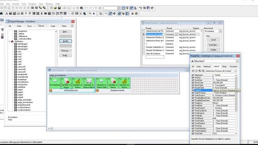
Task: Save with the floppy disk toolbar icon
Action: pyautogui.click(x=59, y=8)
